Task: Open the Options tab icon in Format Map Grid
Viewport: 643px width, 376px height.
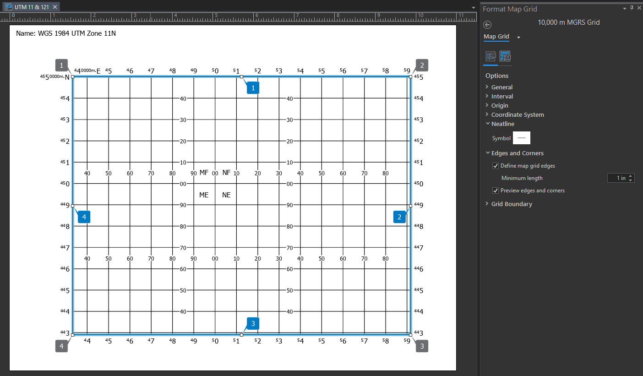Action: (491, 56)
